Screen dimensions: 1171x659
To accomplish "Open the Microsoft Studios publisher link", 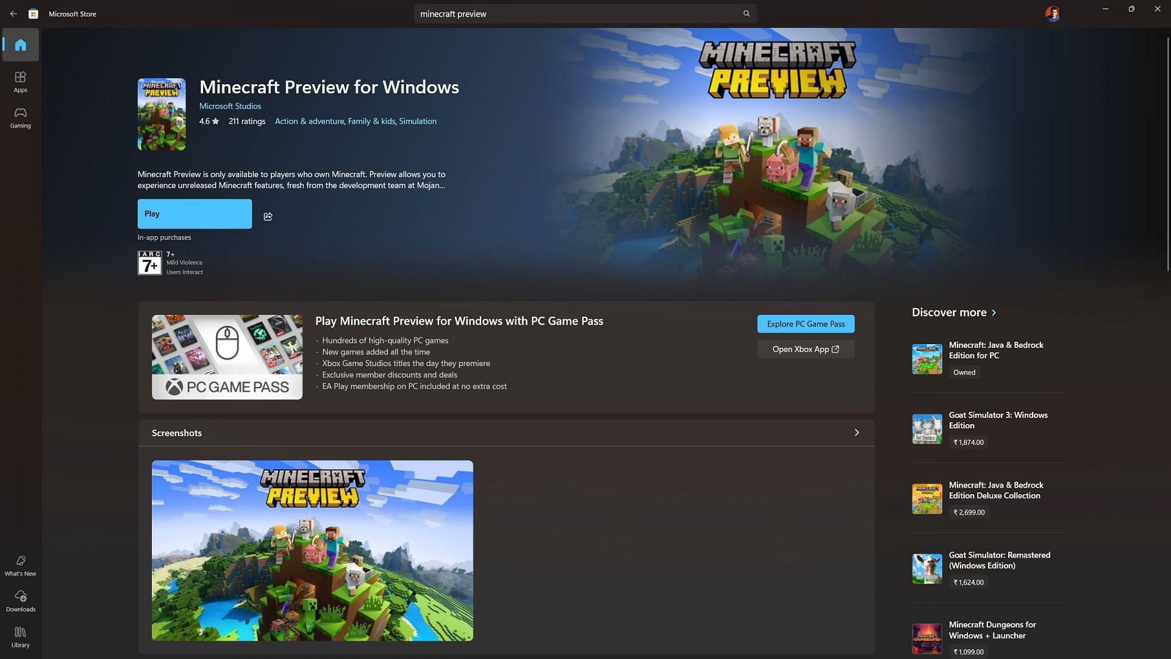I will pos(230,106).
